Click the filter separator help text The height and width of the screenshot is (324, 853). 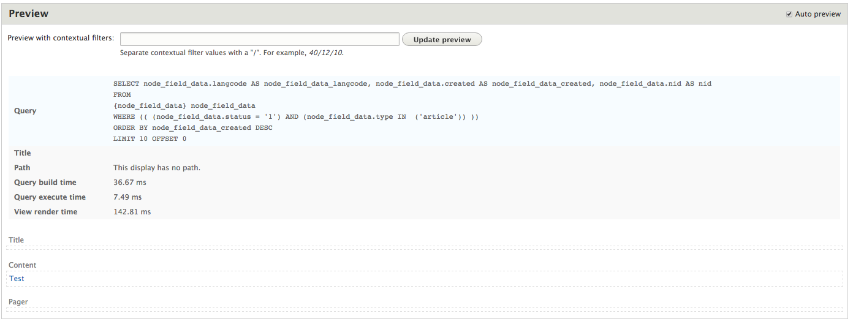[x=232, y=53]
